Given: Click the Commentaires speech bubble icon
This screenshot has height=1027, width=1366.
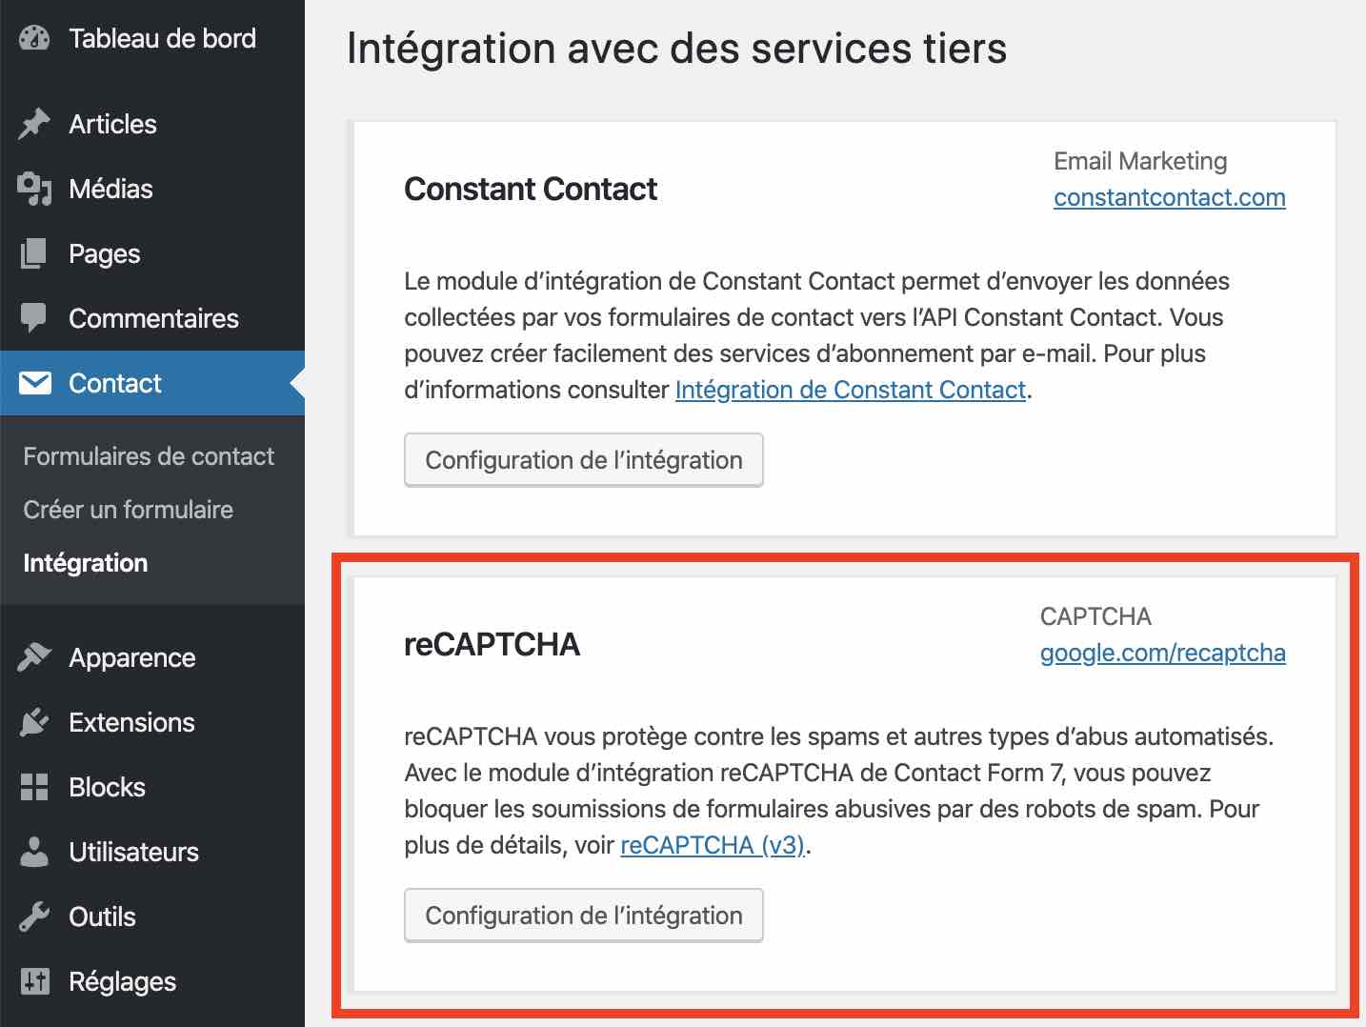Looking at the screenshot, I should tap(34, 318).
